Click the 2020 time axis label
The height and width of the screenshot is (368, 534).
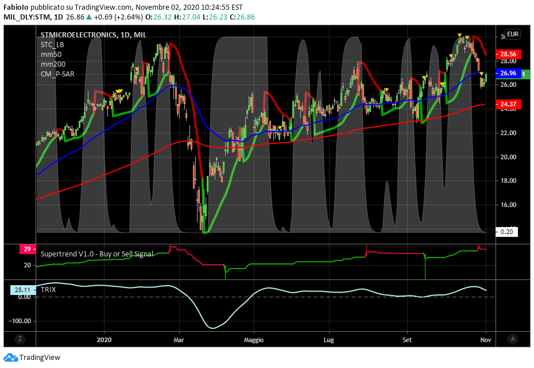click(104, 340)
